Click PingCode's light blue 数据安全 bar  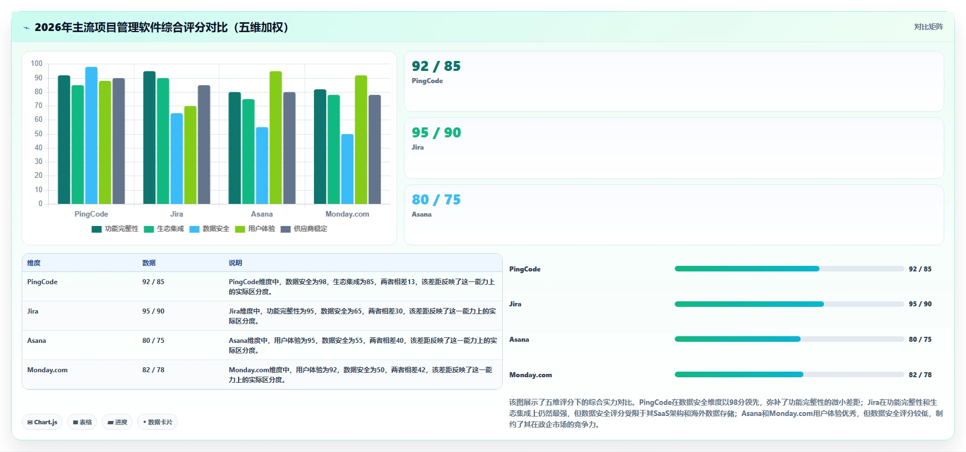pos(91,135)
